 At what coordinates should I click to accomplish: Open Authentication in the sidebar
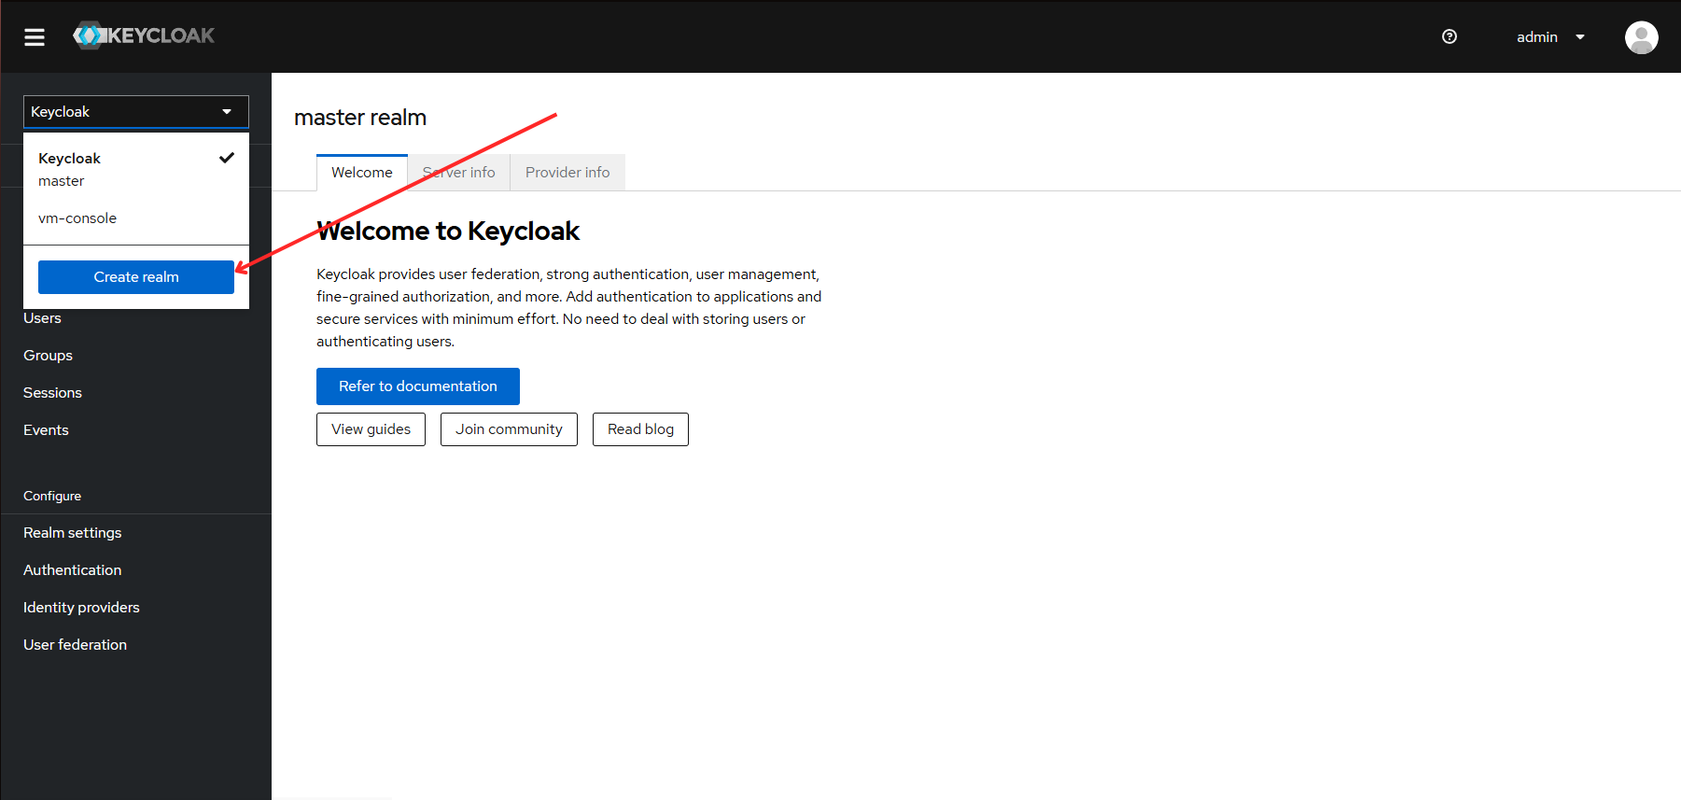point(73,570)
